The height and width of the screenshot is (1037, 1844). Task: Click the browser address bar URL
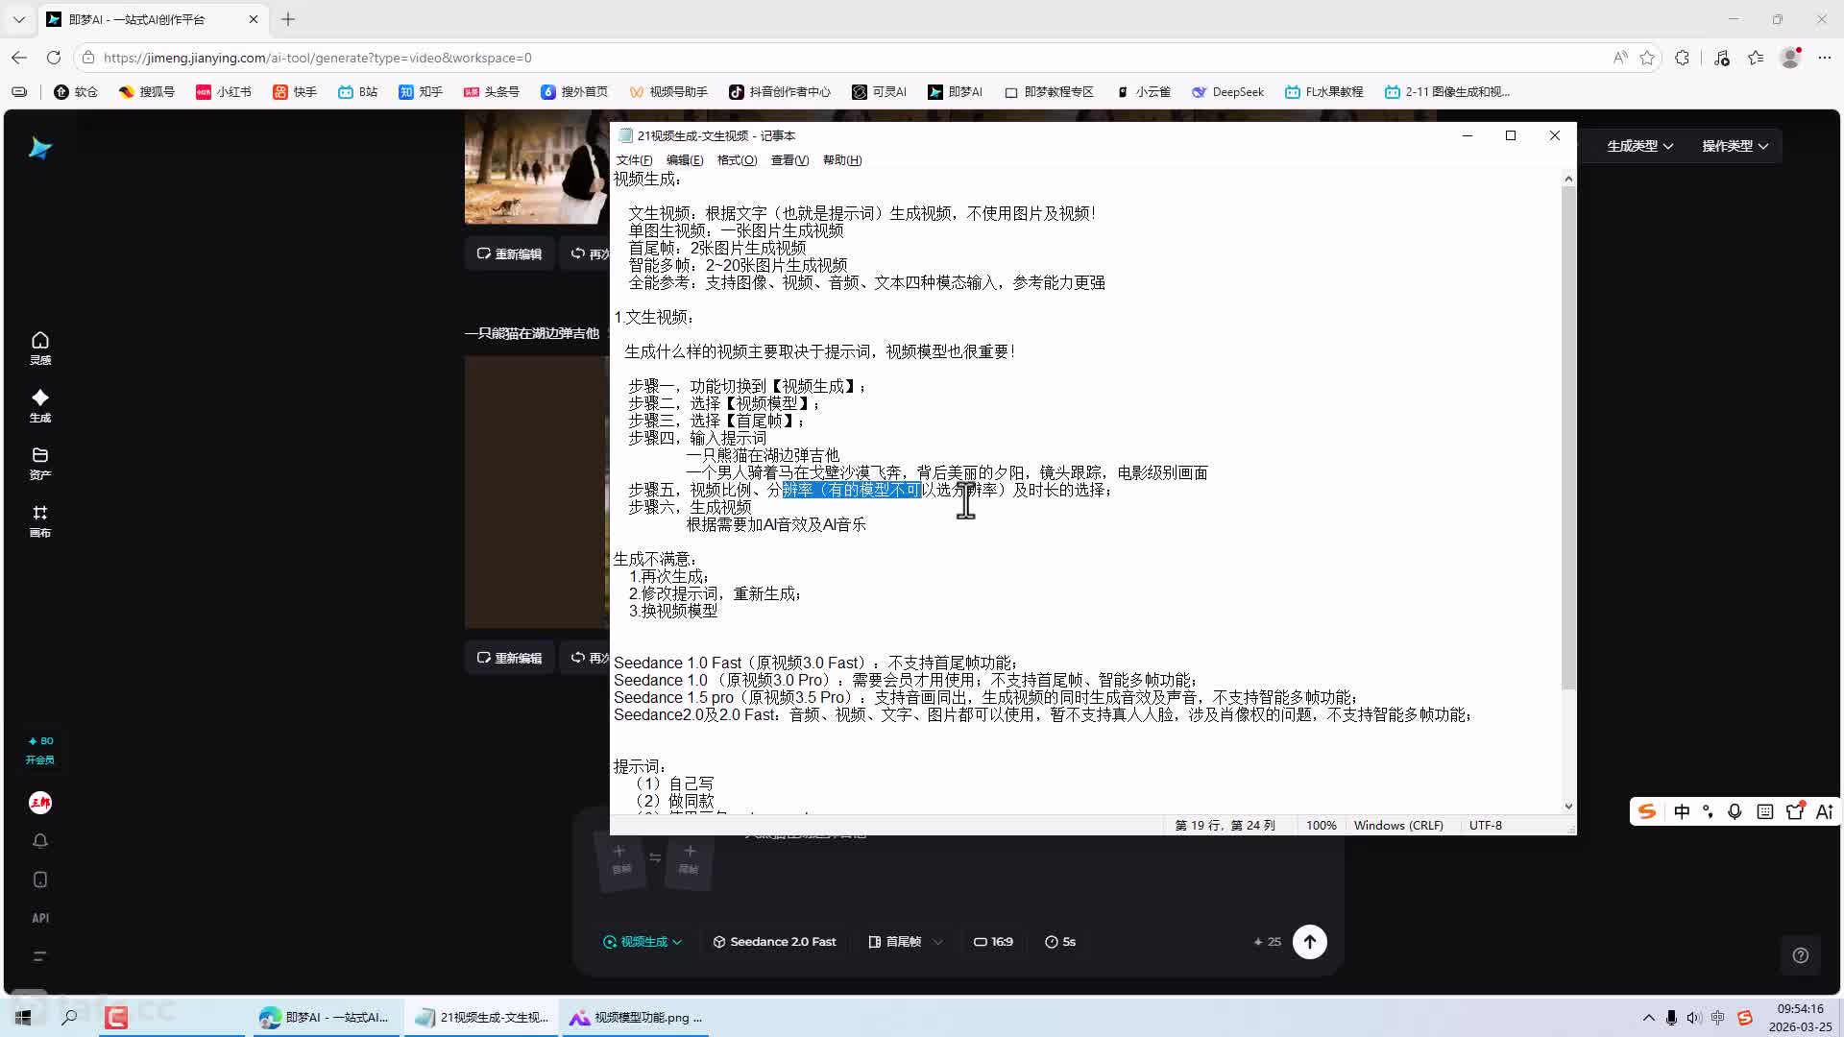coord(317,58)
